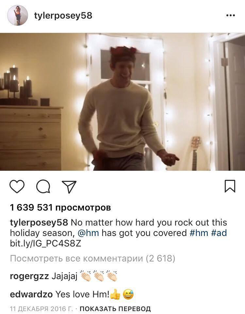The height and width of the screenshot is (314, 245).
Task: View the 1 639 531 просмотров count
Action: (60, 208)
